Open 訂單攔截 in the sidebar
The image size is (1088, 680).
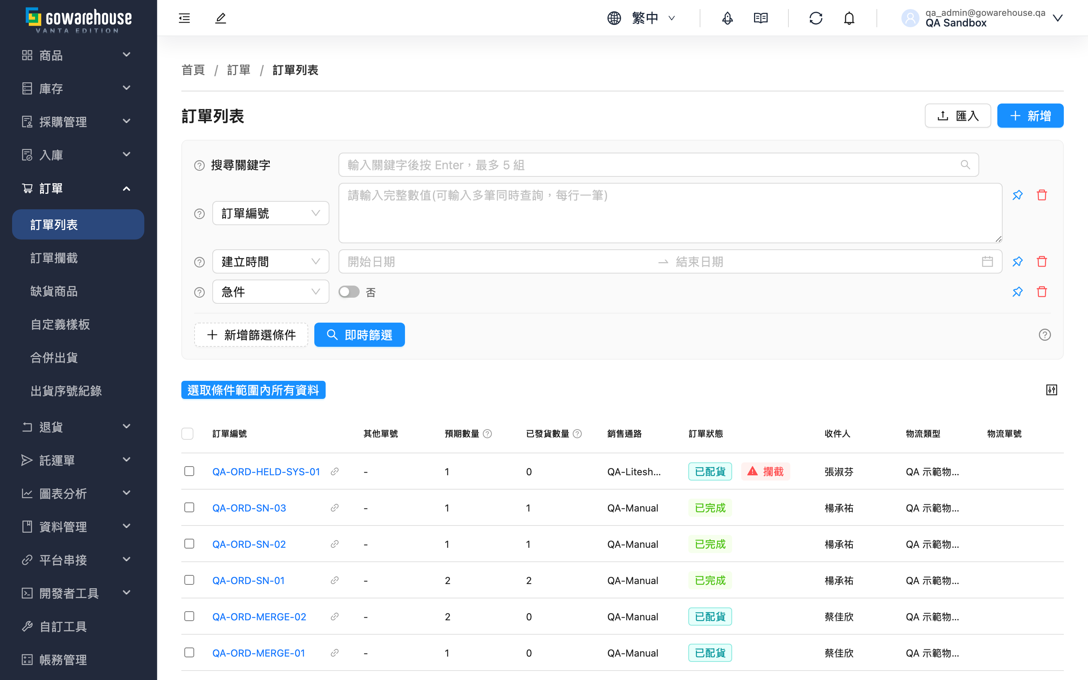[78, 258]
